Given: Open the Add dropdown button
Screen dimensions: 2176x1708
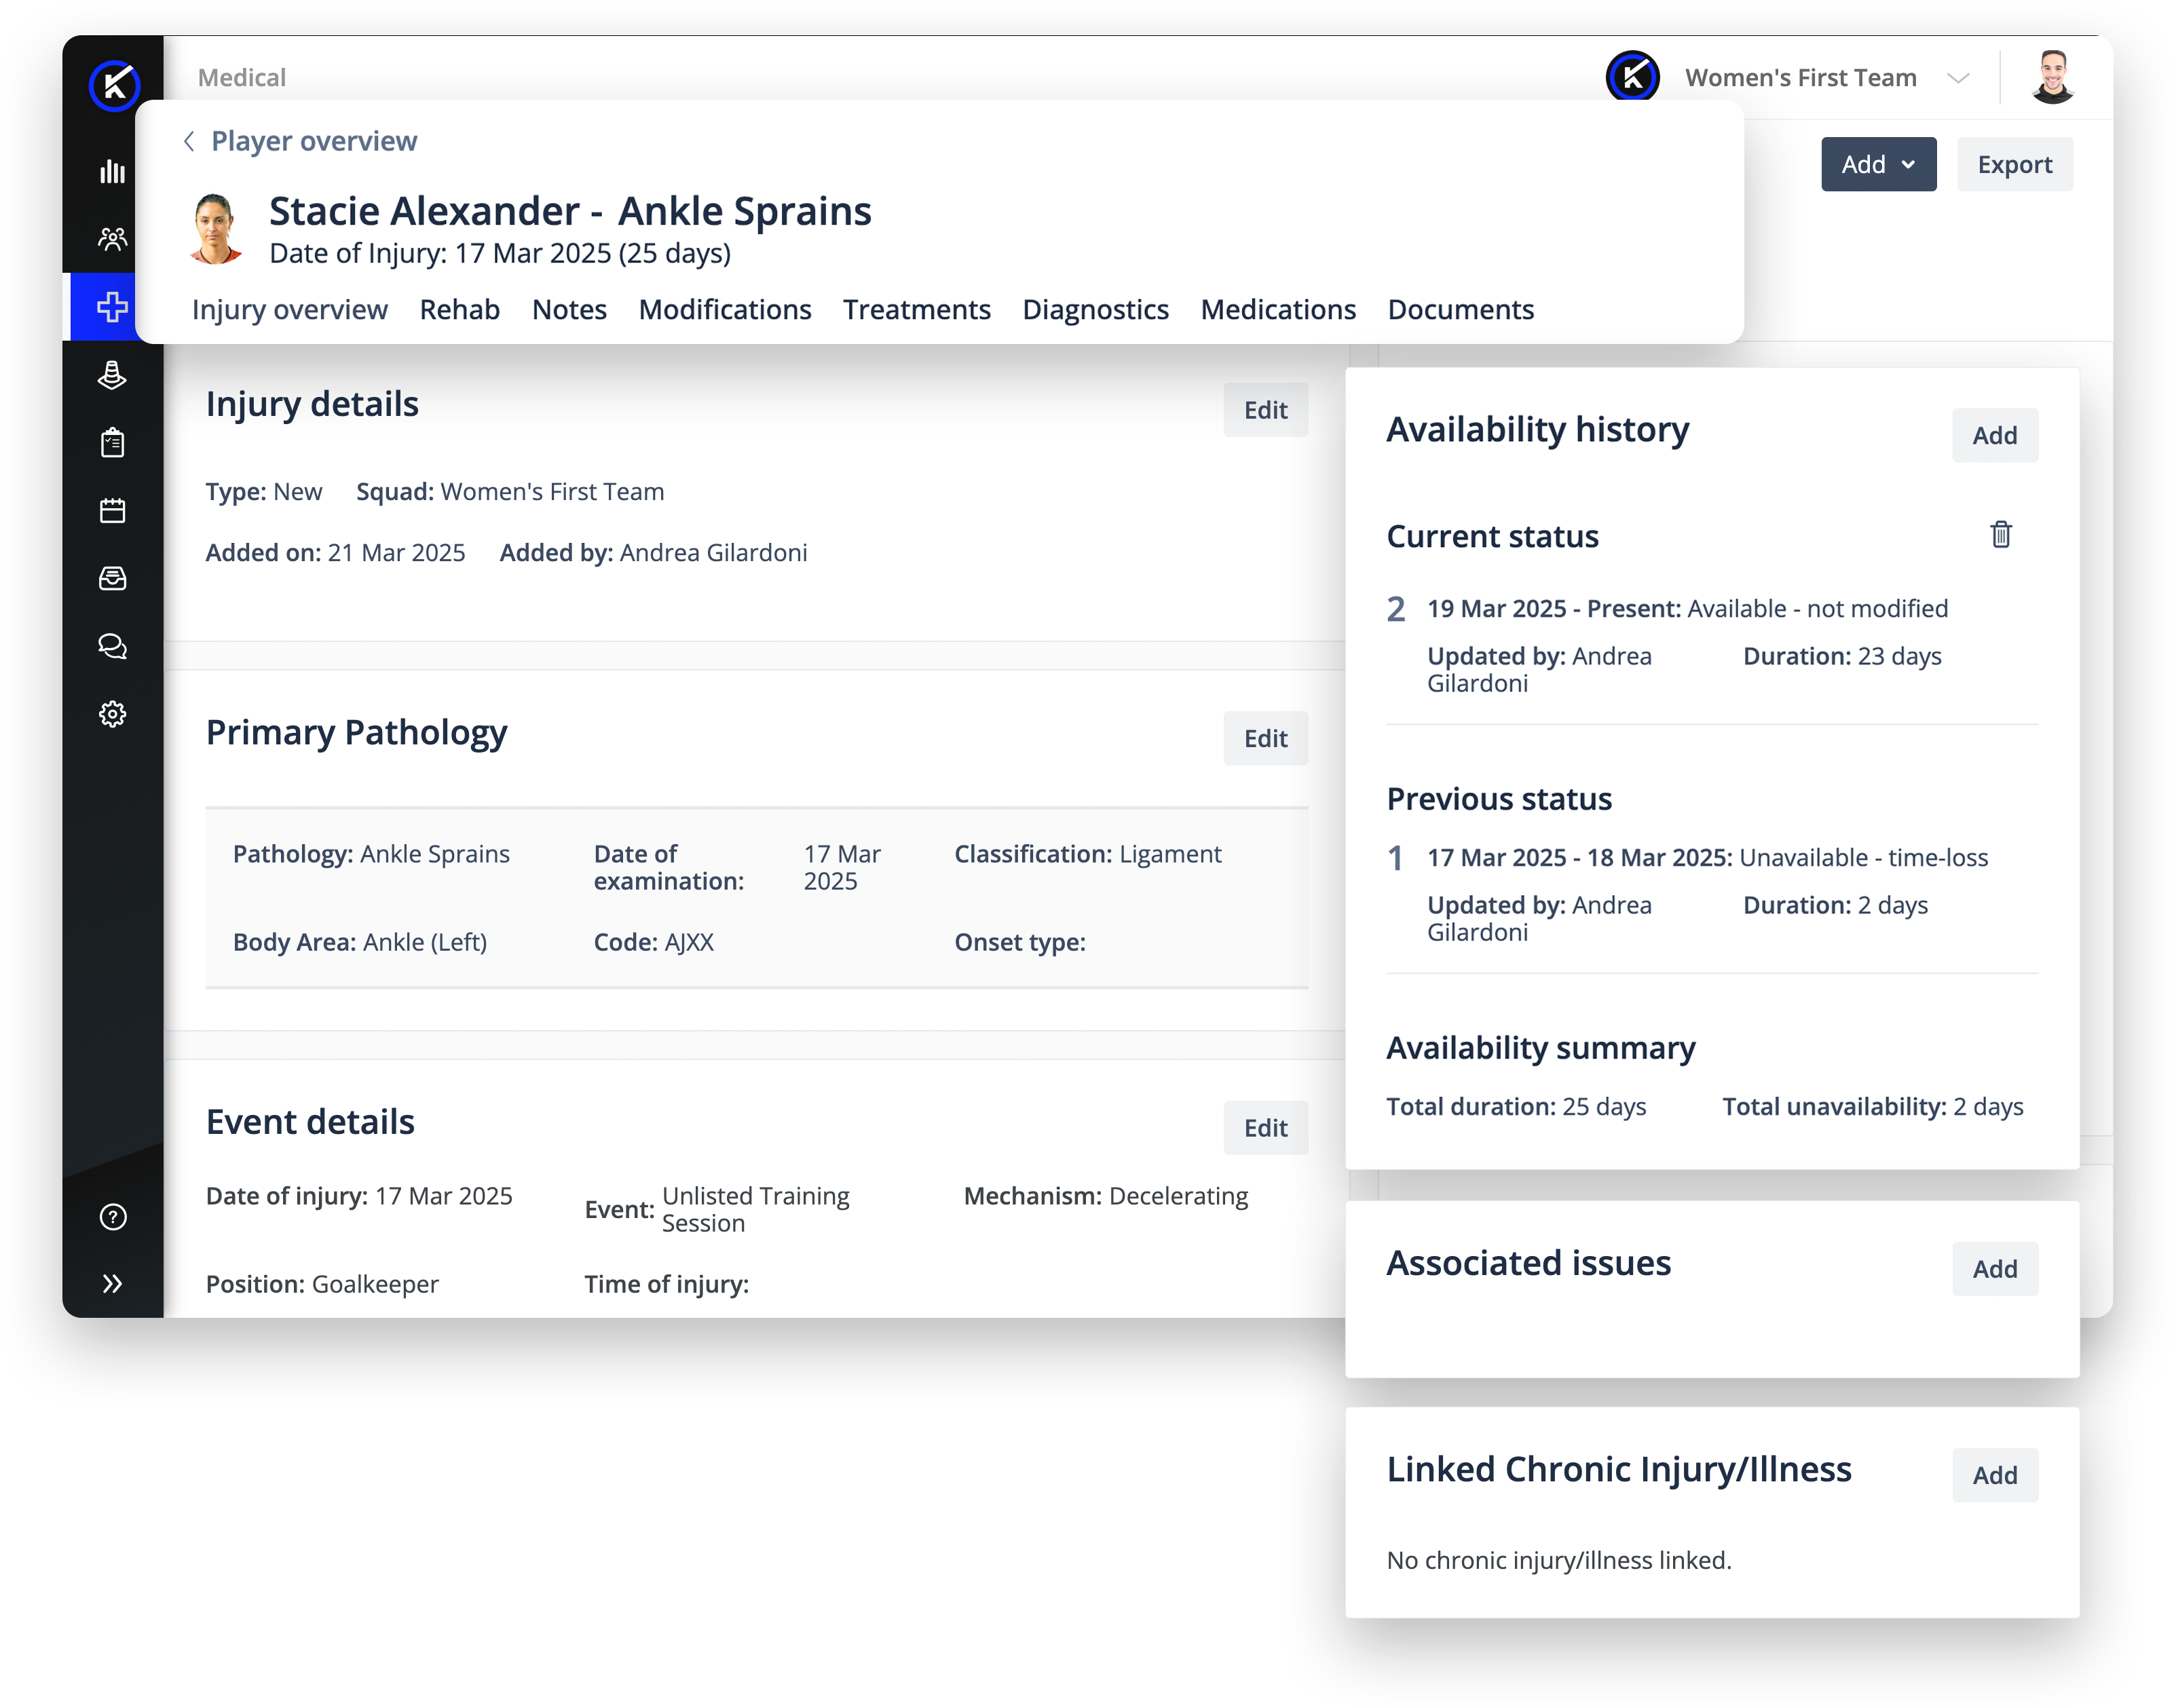Looking at the screenshot, I should click(x=1877, y=164).
